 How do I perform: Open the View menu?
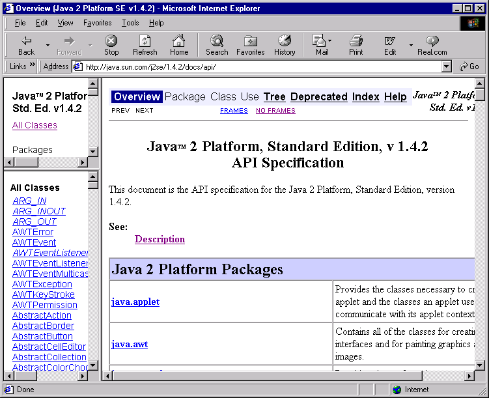(x=65, y=23)
